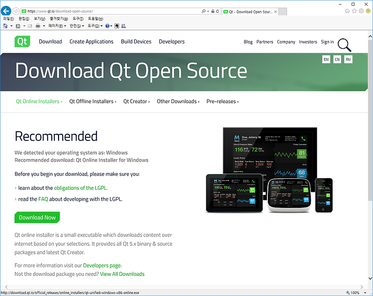373x296 pixels.
Task: Open the 도움말(H) menu
Action: [x=95, y=19]
